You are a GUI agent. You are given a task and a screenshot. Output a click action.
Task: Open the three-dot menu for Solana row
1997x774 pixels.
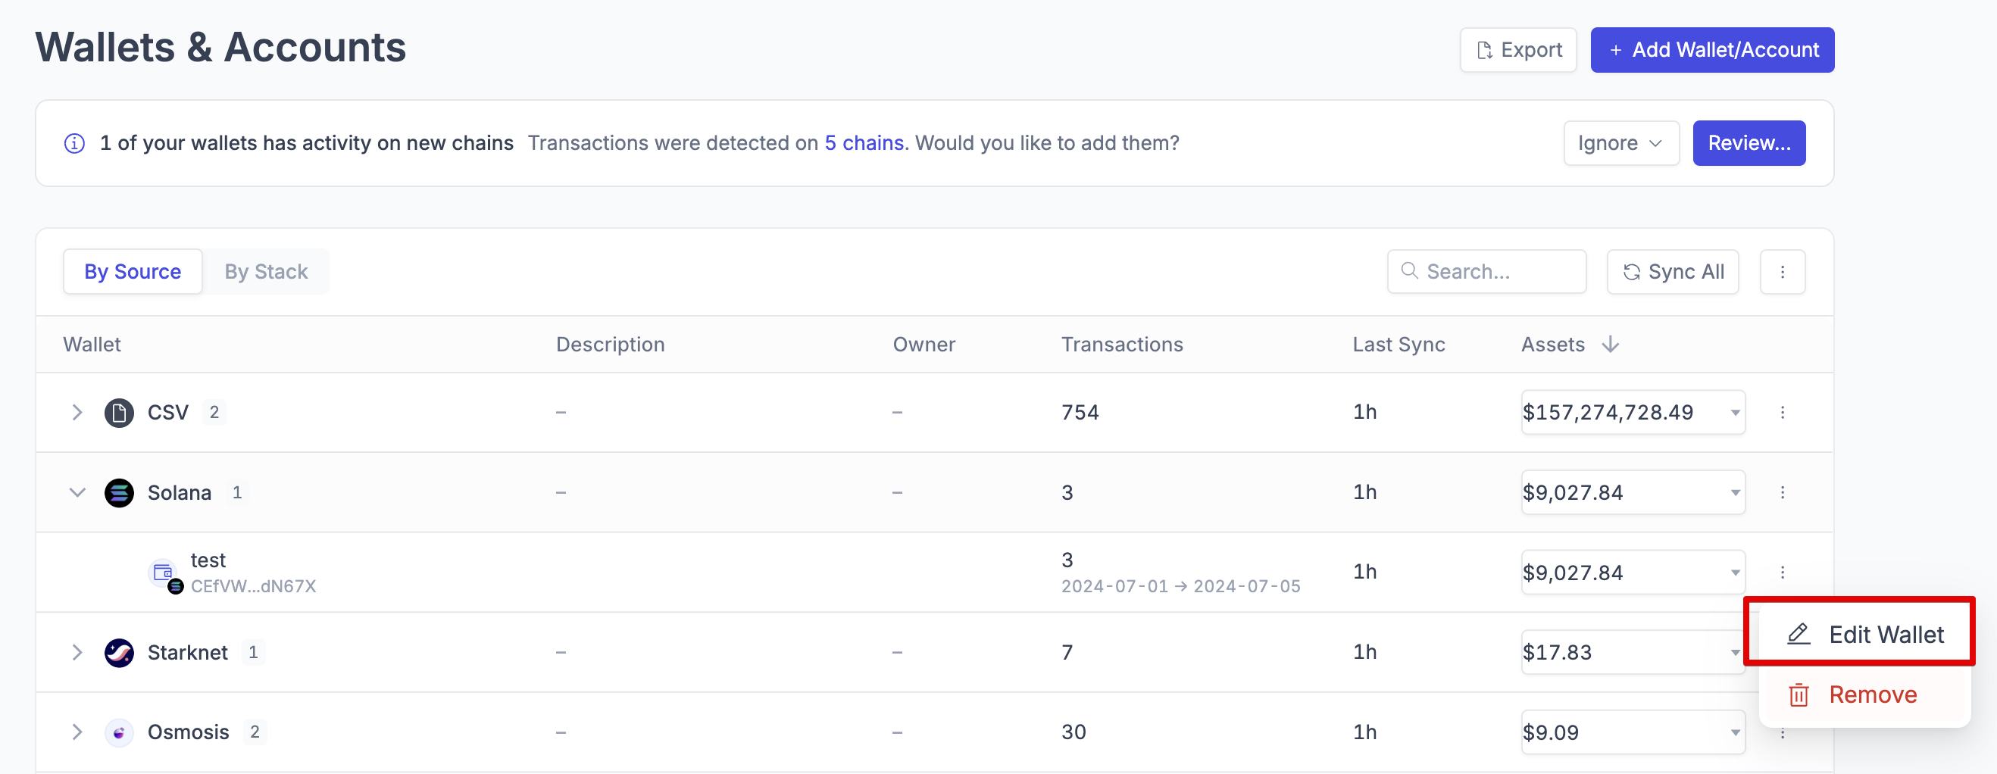point(1783,493)
